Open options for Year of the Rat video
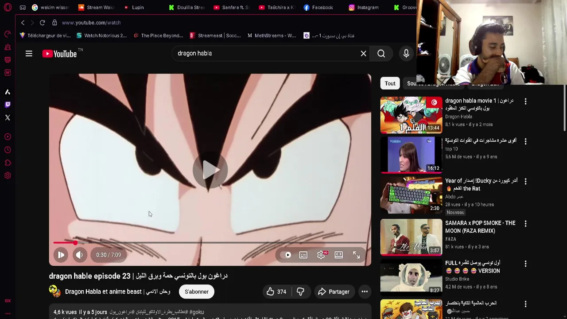The height and width of the screenshot is (319, 567). 525,181
